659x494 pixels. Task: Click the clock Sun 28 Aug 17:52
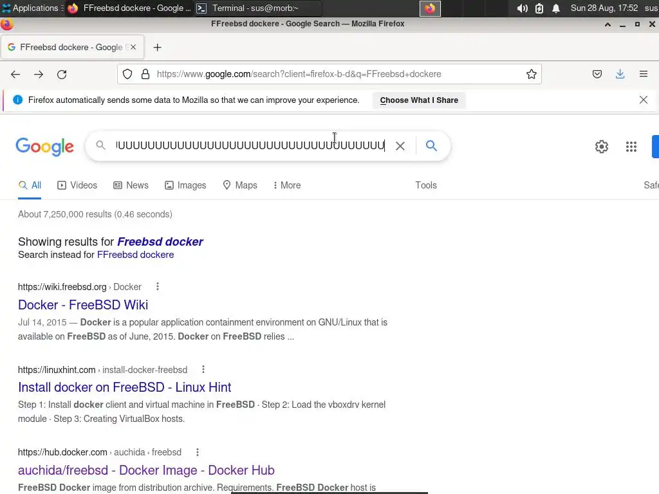click(x=604, y=8)
